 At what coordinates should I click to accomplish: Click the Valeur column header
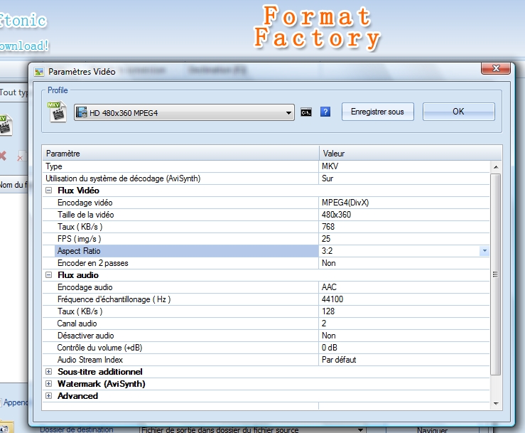pyautogui.click(x=410, y=153)
